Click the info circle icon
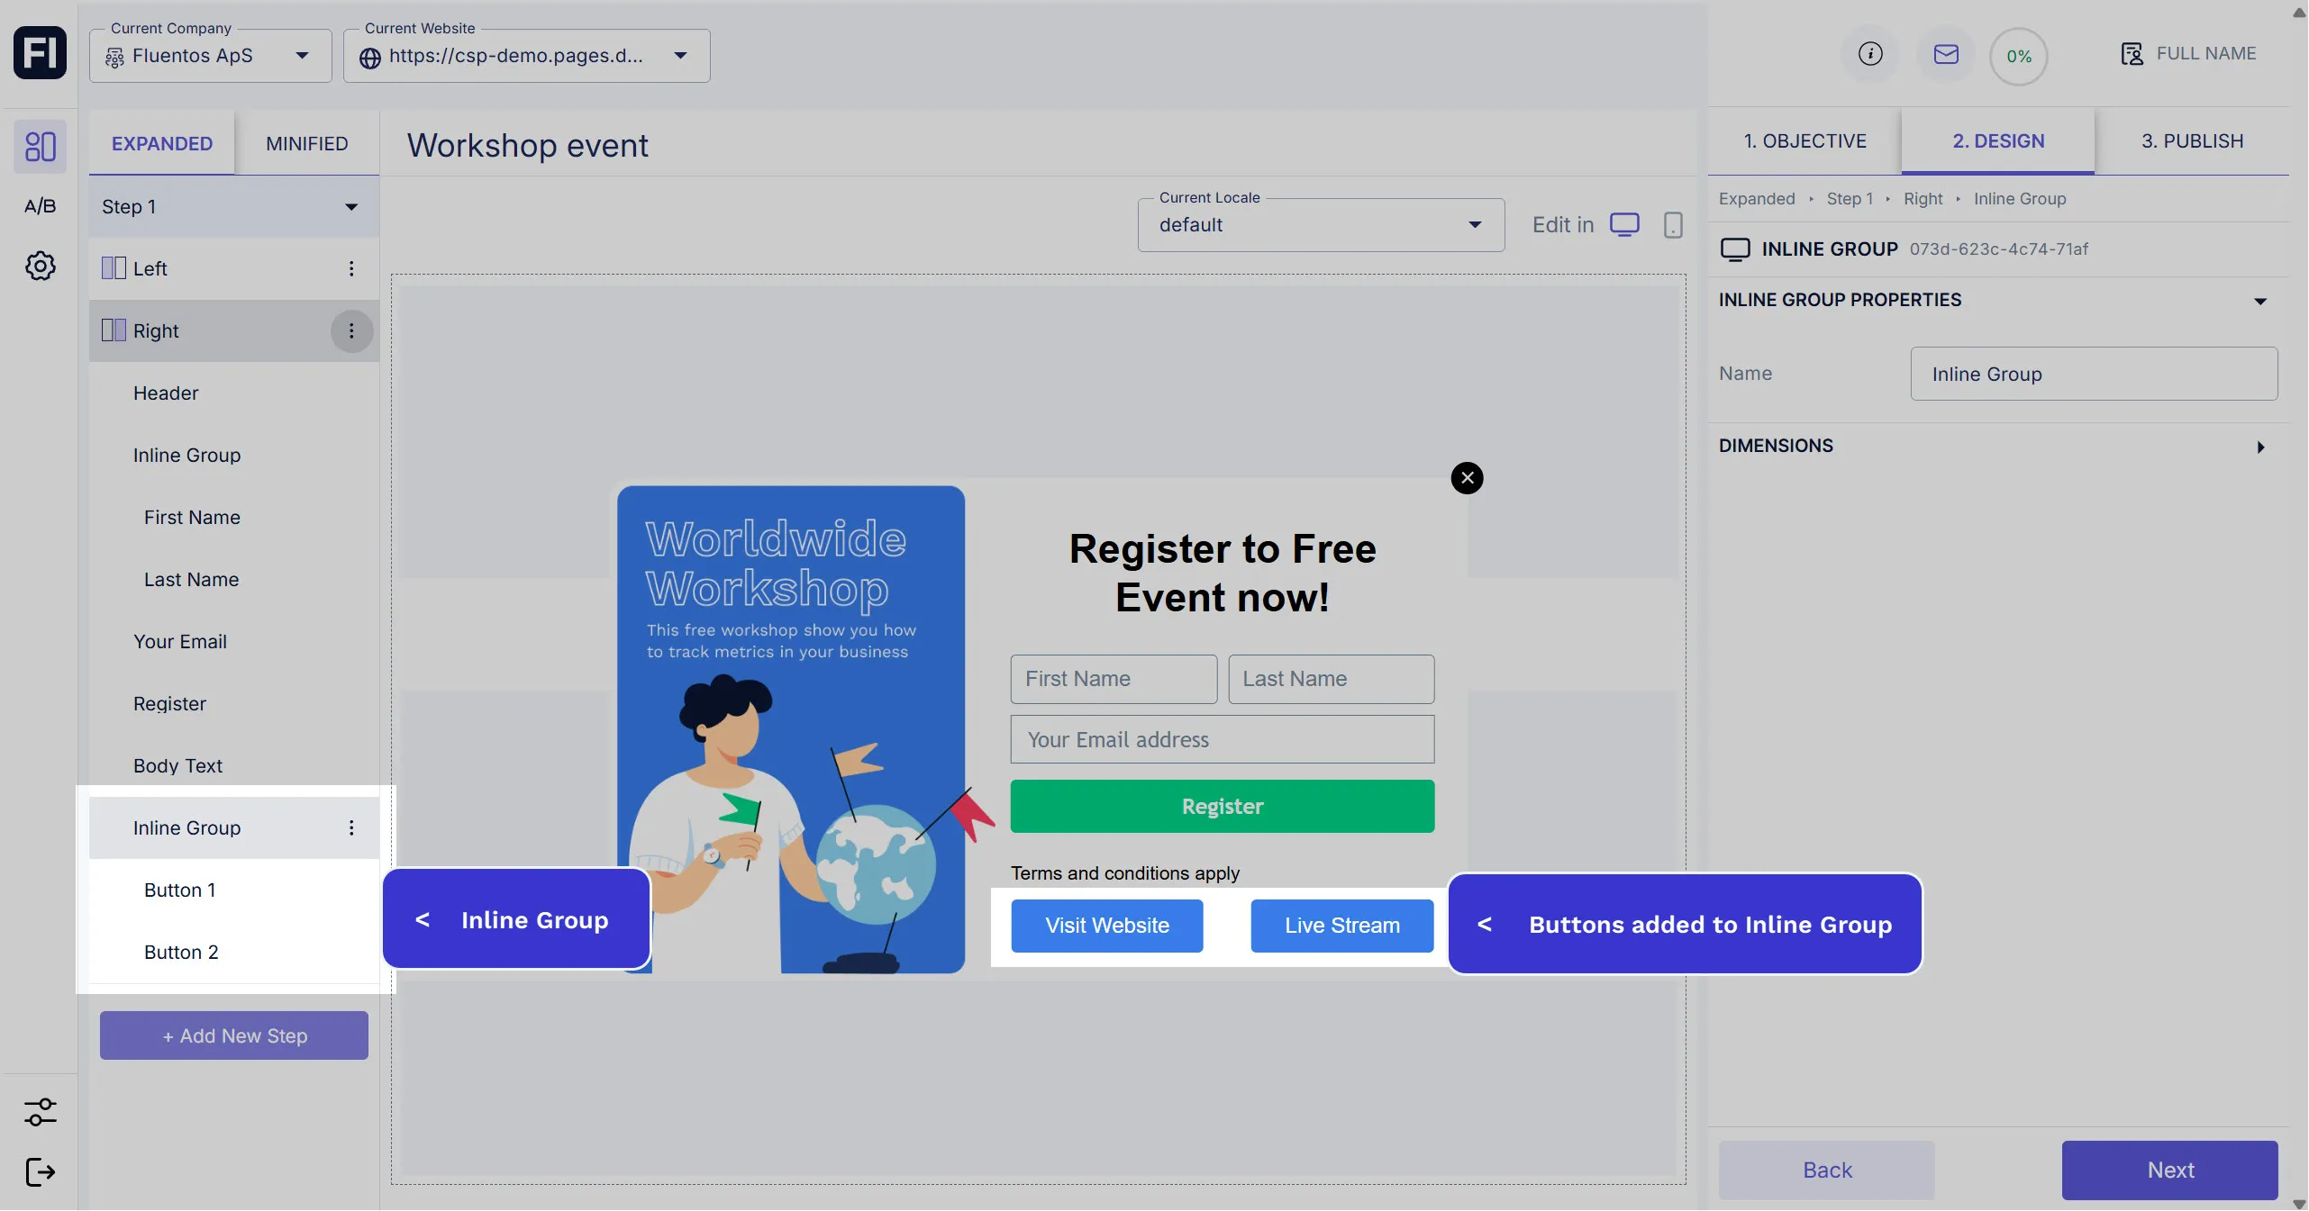Viewport: 2309px width, 1211px height. [x=1870, y=54]
